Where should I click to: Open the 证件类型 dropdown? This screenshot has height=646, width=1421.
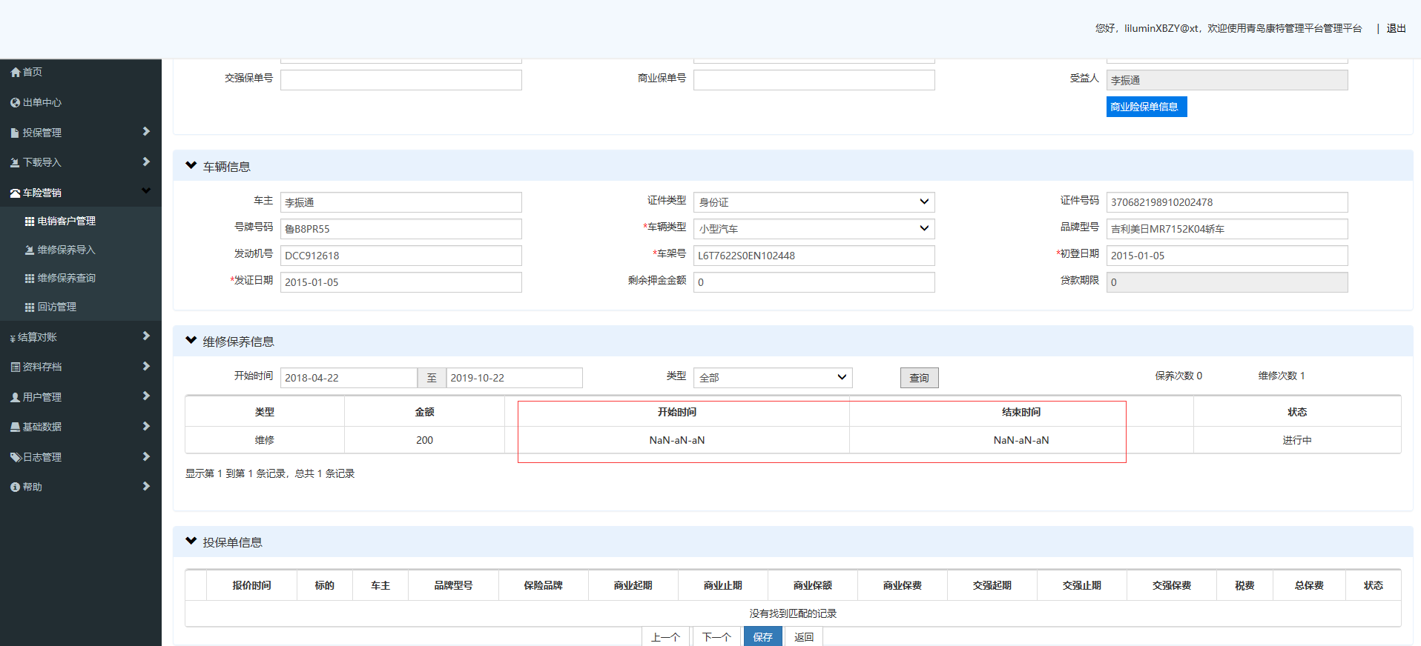coord(814,202)
